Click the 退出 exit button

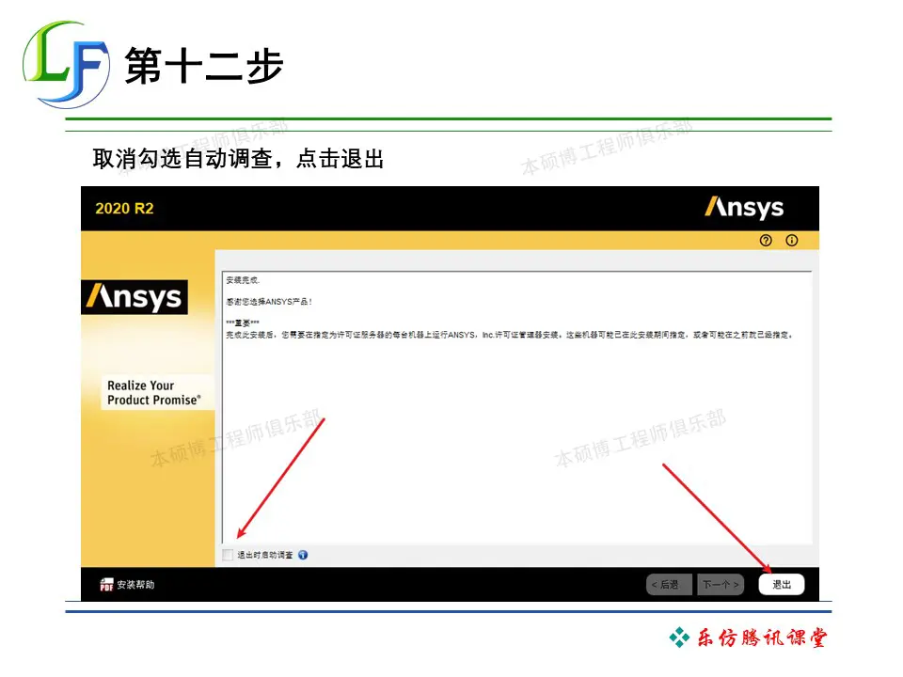coord(782,585)
